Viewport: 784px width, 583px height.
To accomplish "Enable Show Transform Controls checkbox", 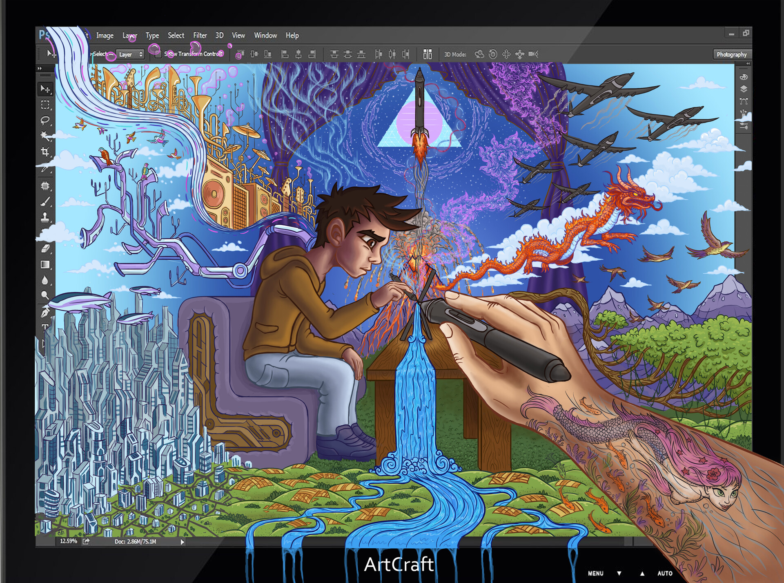I will 158,54.
